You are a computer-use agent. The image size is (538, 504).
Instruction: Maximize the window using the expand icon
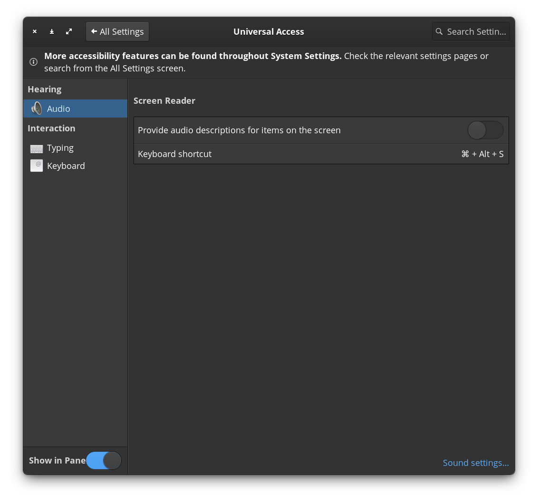[x=69, y=31]
